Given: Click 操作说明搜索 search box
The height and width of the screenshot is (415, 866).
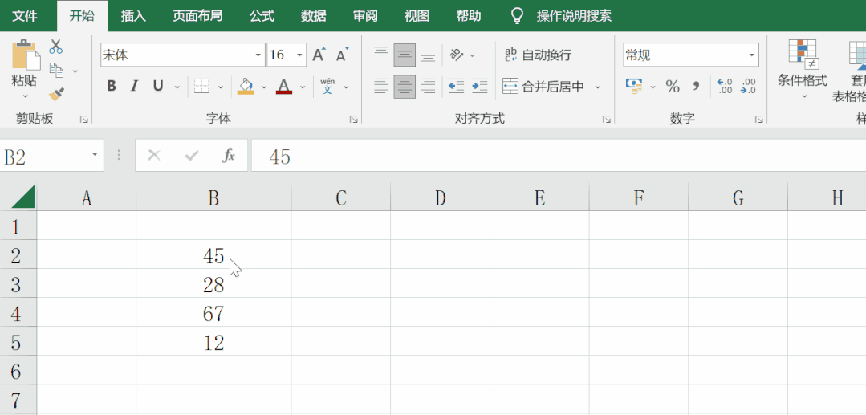Looking at the screenshot, I should 573,16.
